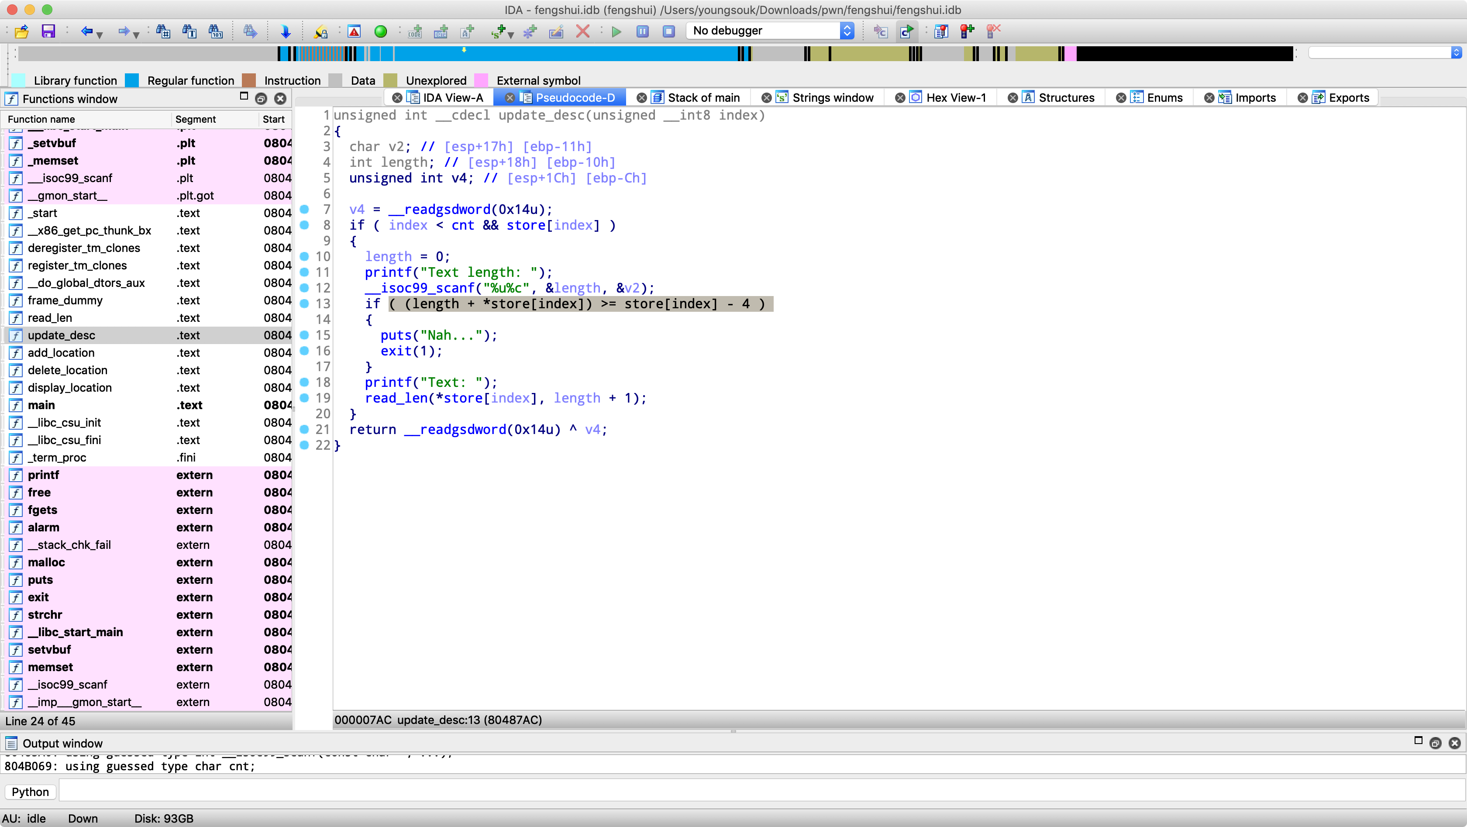Click the green Start process play icon
The height and width of the screenshot is (827, 1467).
point(616,31)
